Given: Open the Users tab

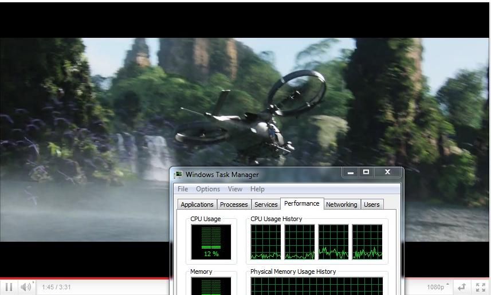Looking at the screenshot, I should click(x=372, y=204).
